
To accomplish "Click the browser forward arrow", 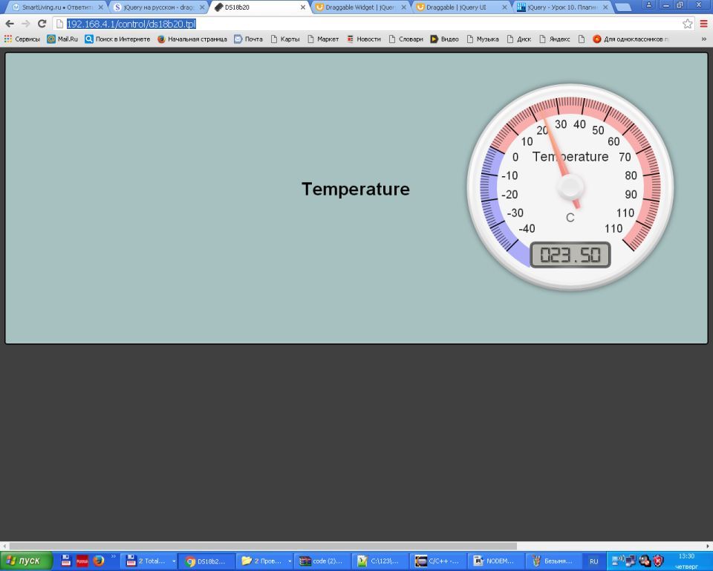I will pos(26,24).
